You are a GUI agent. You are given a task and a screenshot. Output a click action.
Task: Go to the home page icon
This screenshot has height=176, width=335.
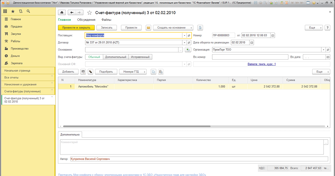62,13
